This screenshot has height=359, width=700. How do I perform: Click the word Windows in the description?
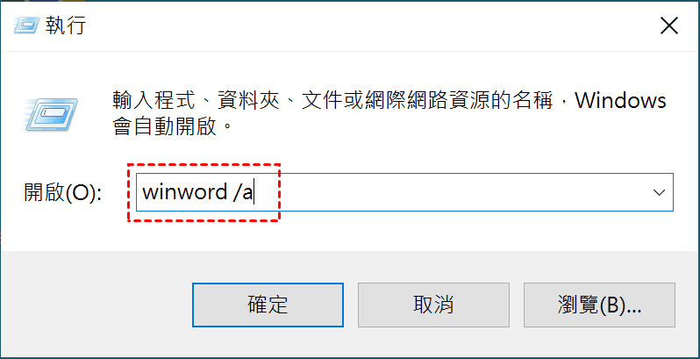click(x=620, y=101)
